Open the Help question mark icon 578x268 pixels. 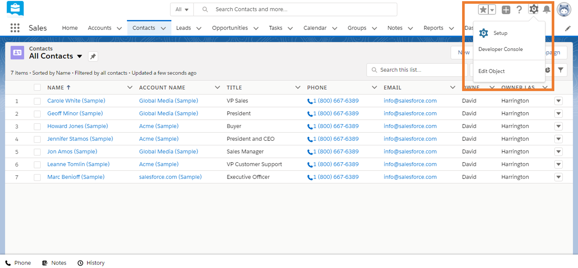(519, 10)
